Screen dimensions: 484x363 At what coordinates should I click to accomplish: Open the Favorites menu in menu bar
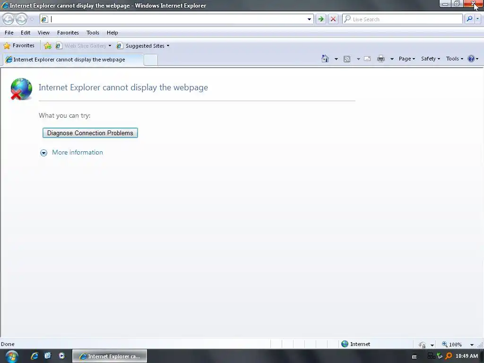click(x=68, y=33)
